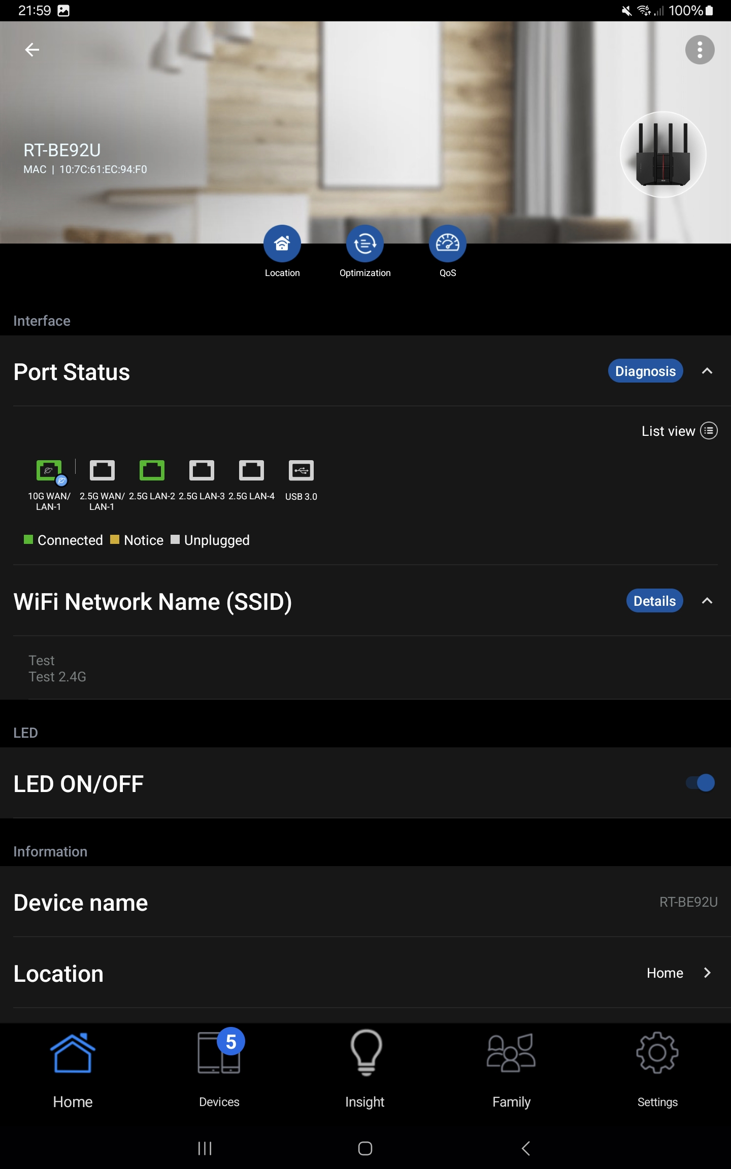This screenshot has width=731, height=1169.
Task: Tap the RT-BE92U router thumbnail image
Action: coord(663,155)
